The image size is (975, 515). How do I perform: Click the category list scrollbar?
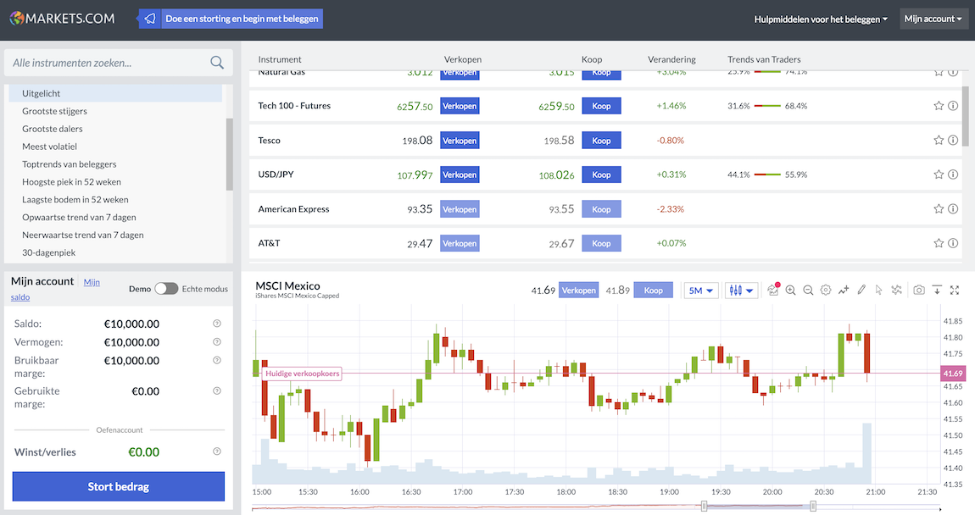click(230, 154)
